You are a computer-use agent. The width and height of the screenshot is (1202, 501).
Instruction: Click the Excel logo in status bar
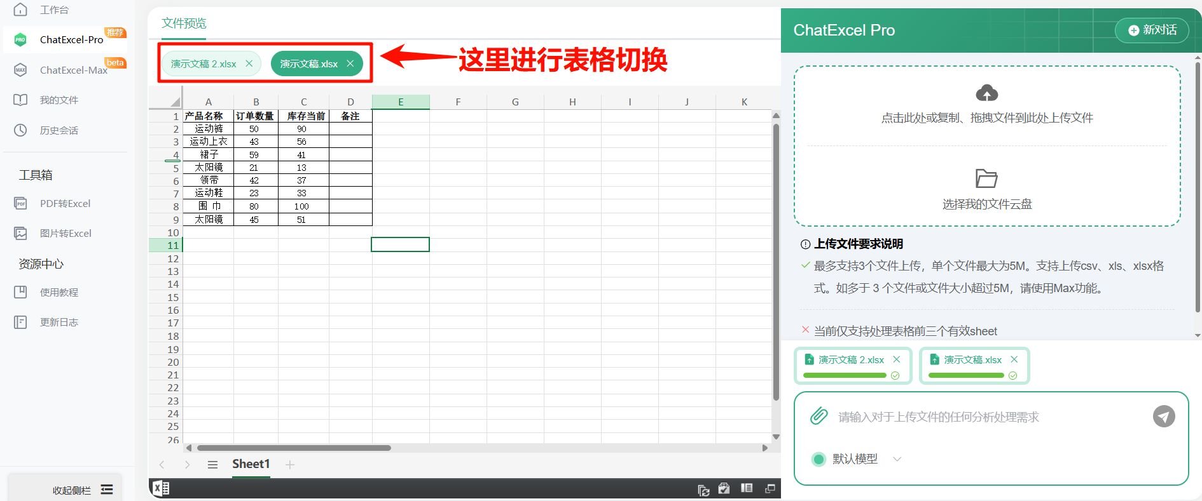[x=161, y=488]
